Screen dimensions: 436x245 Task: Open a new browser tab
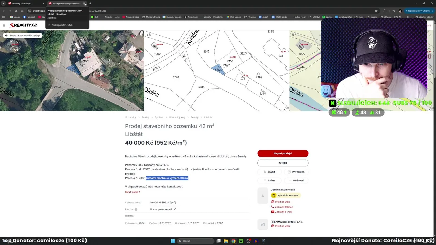(90, 3)
